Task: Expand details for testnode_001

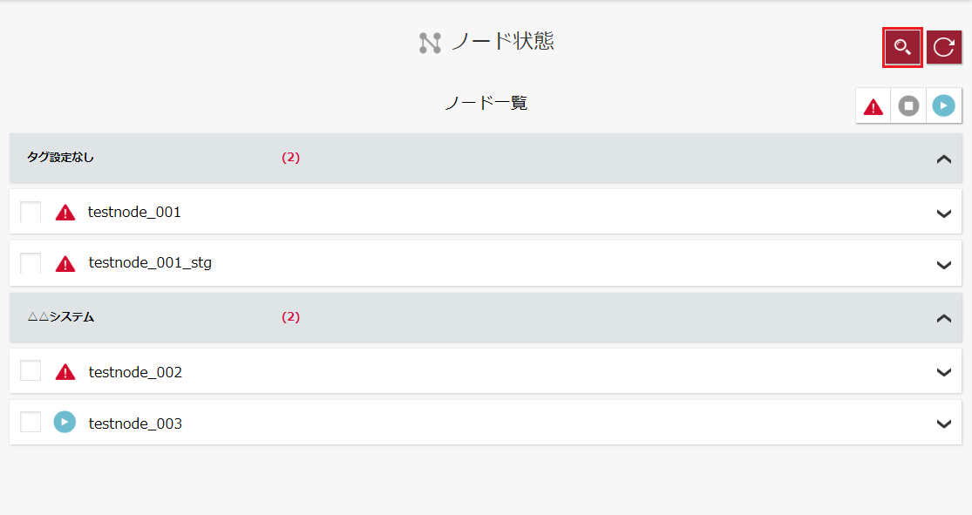Action: (943, 213)
